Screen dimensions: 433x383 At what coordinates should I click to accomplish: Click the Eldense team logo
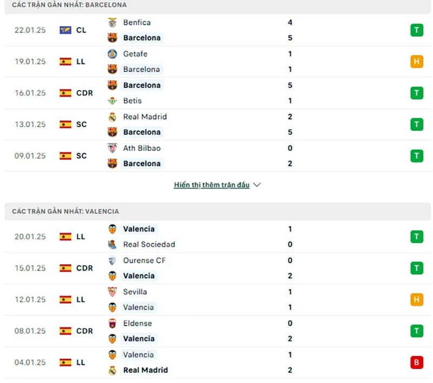coord(113,323)
